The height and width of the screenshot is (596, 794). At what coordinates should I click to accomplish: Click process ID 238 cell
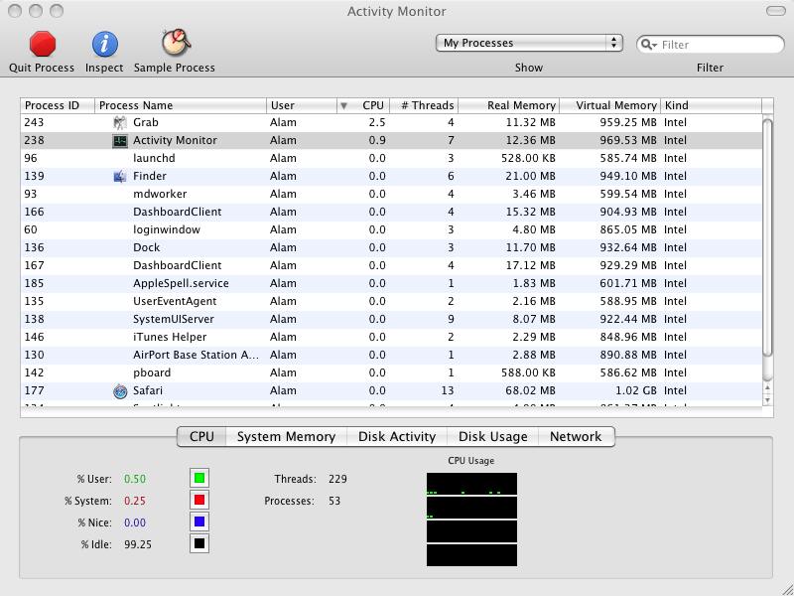pos(35,140)
